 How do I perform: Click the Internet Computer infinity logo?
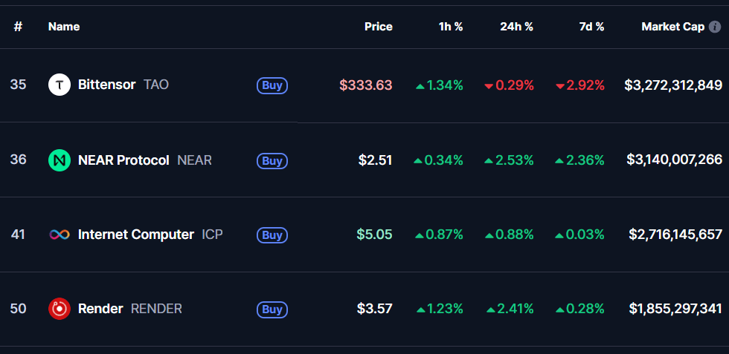(60, 235)
